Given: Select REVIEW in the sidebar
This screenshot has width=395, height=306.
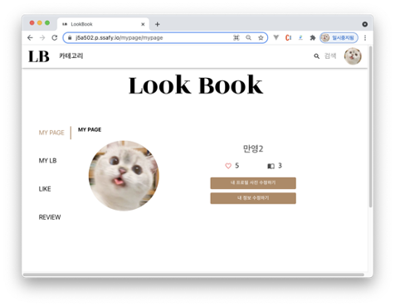Looking at the screenshot, I should click(x=50, y=217).
